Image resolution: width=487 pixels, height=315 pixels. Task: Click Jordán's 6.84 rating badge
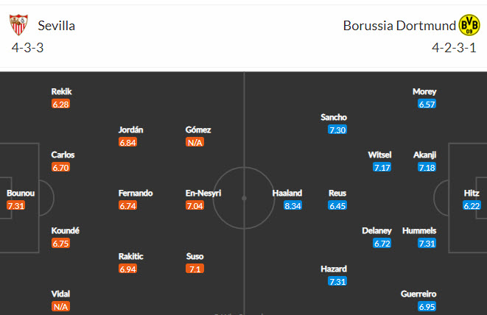(x=128, y=142)
